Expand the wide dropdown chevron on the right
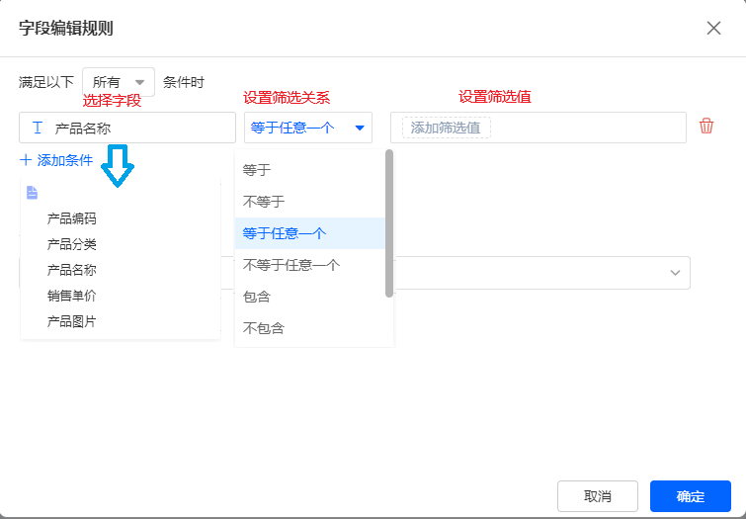The image size is (746, 519). point(676,273)
